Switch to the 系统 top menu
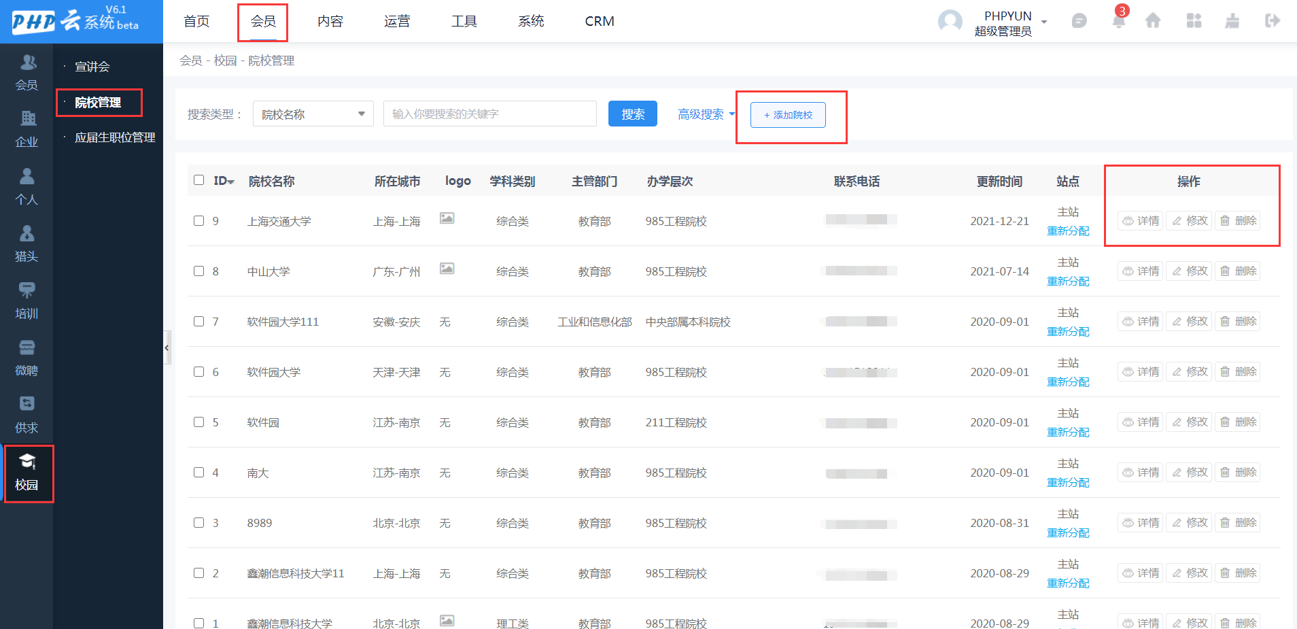The image size is (1297, 629). point(531,21)
